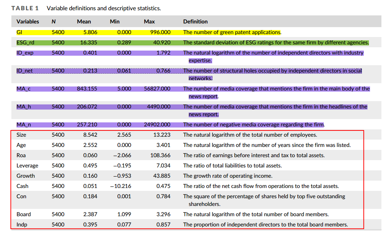Click the 'Board' variable name
The height and width of the screenshot is (240, 384).
click(x=24, y=214)
